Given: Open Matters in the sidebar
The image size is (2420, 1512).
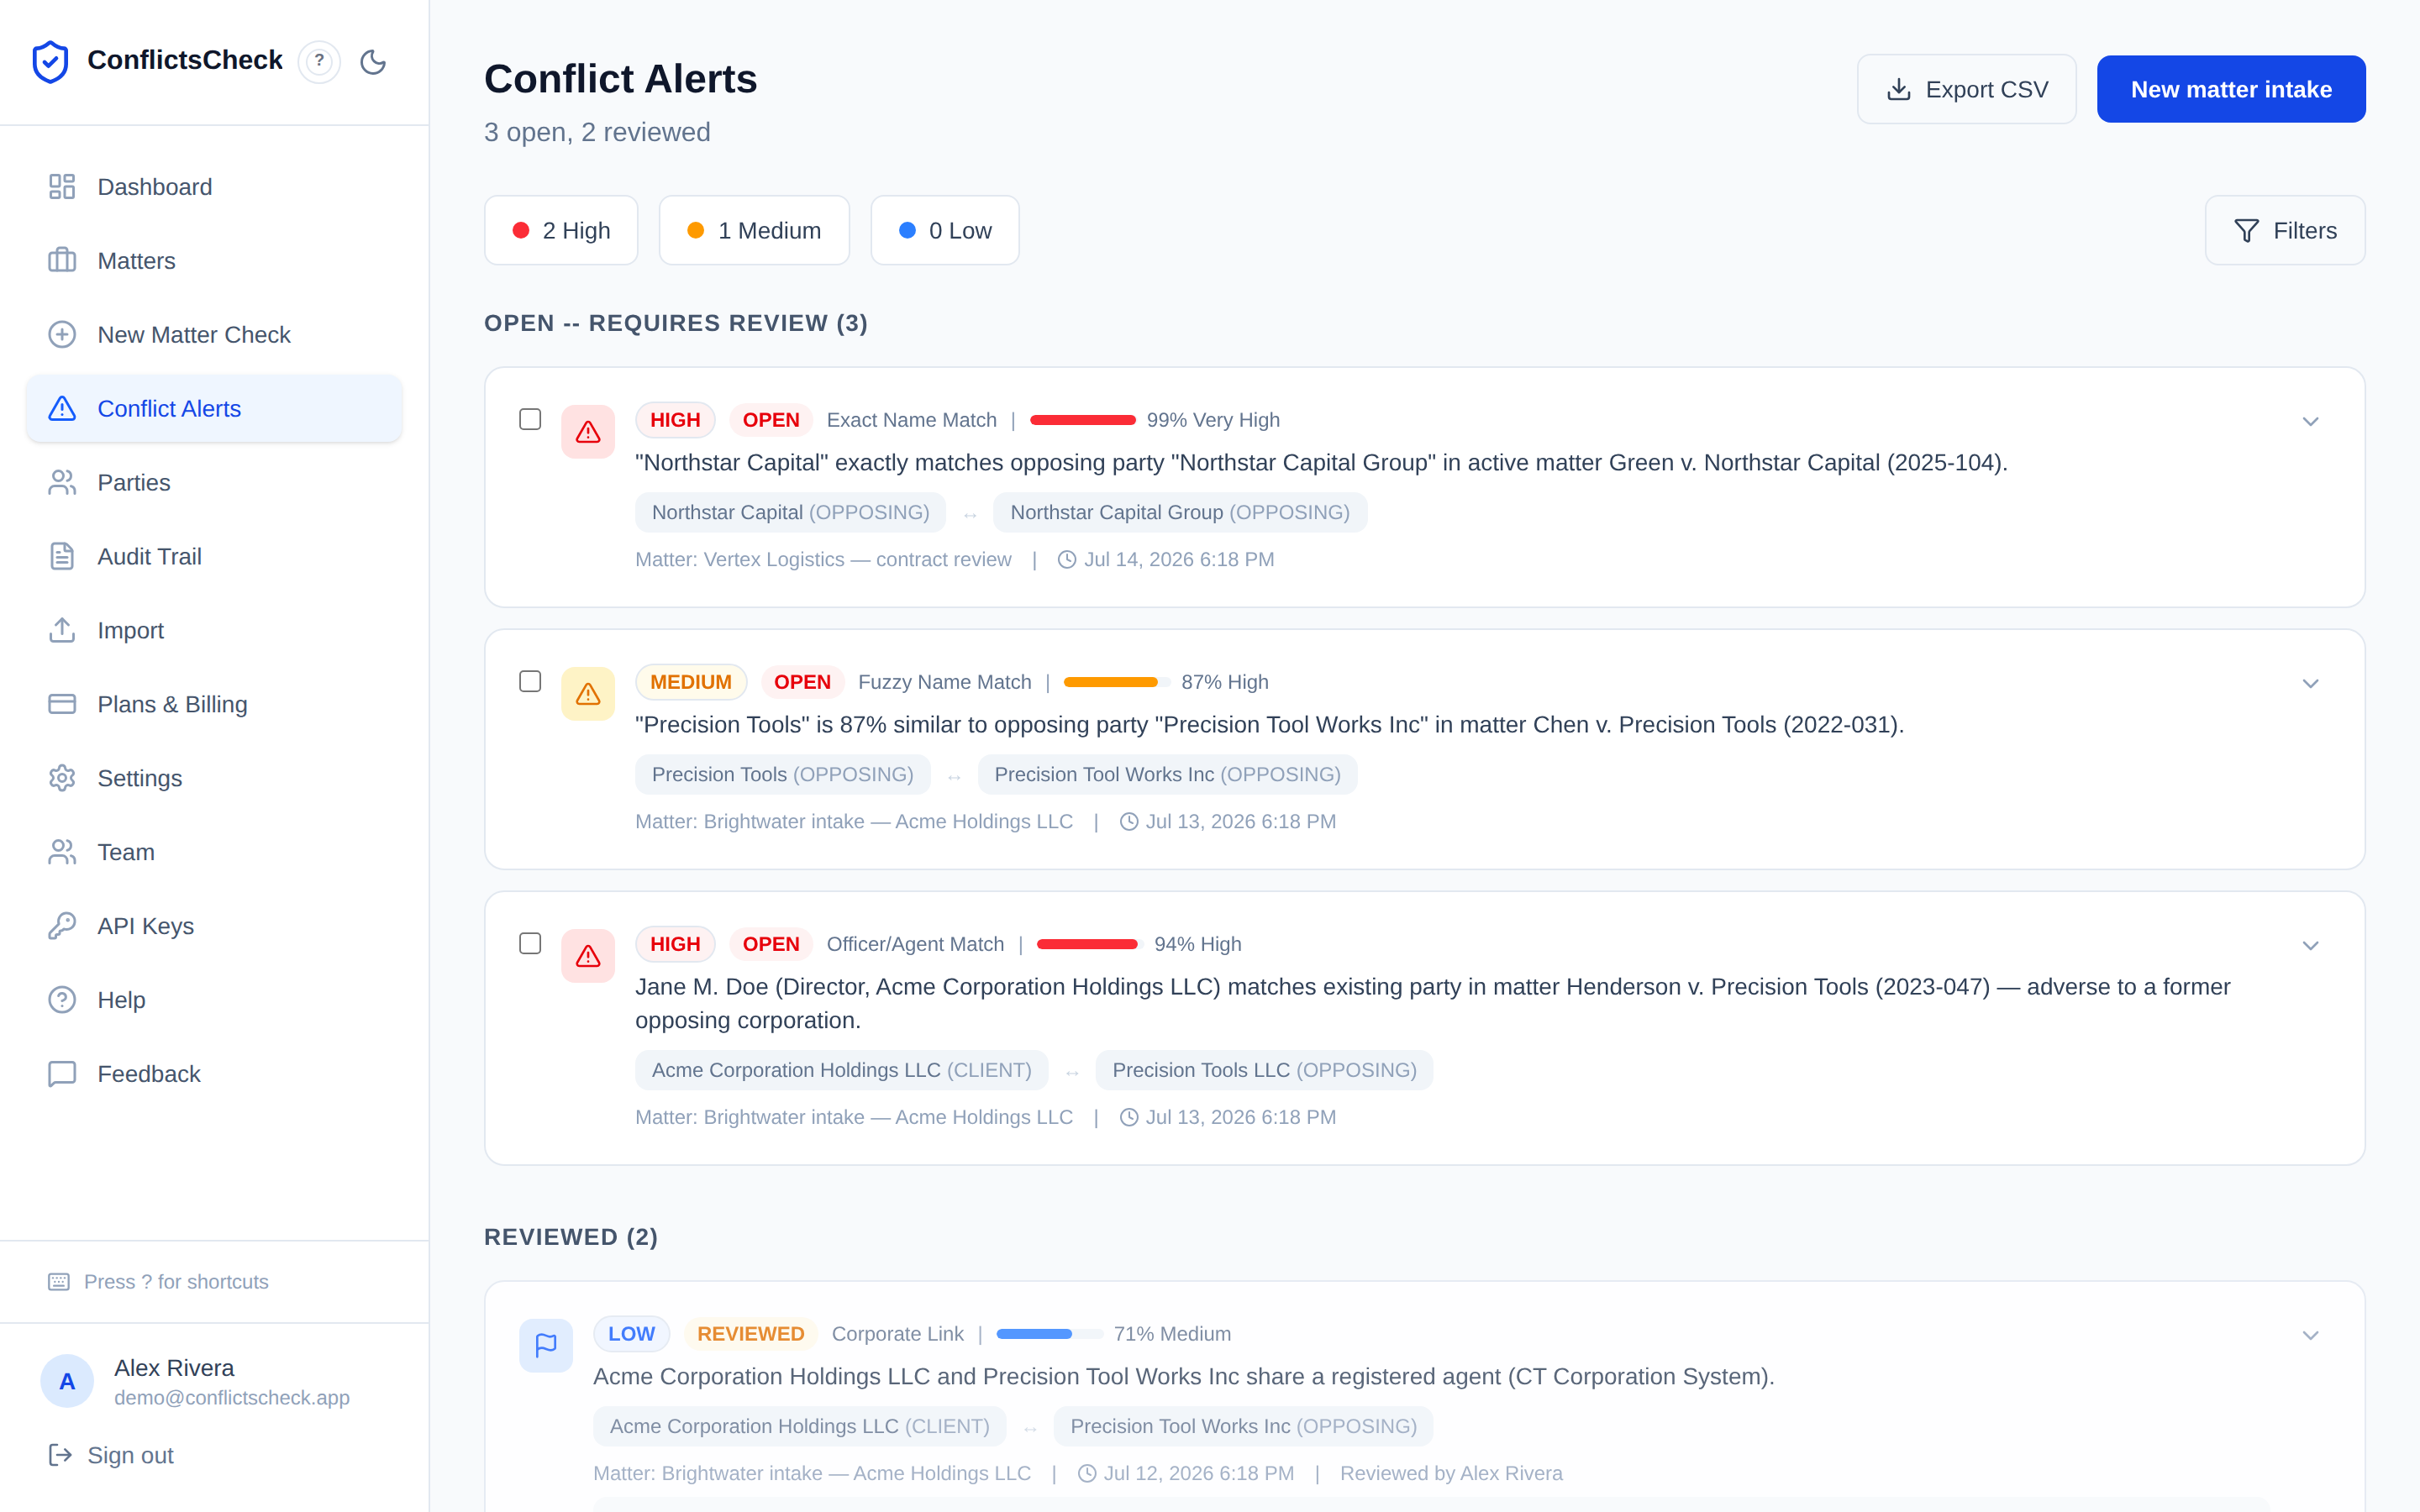Looking at the screenshot, I should (214, 261).
